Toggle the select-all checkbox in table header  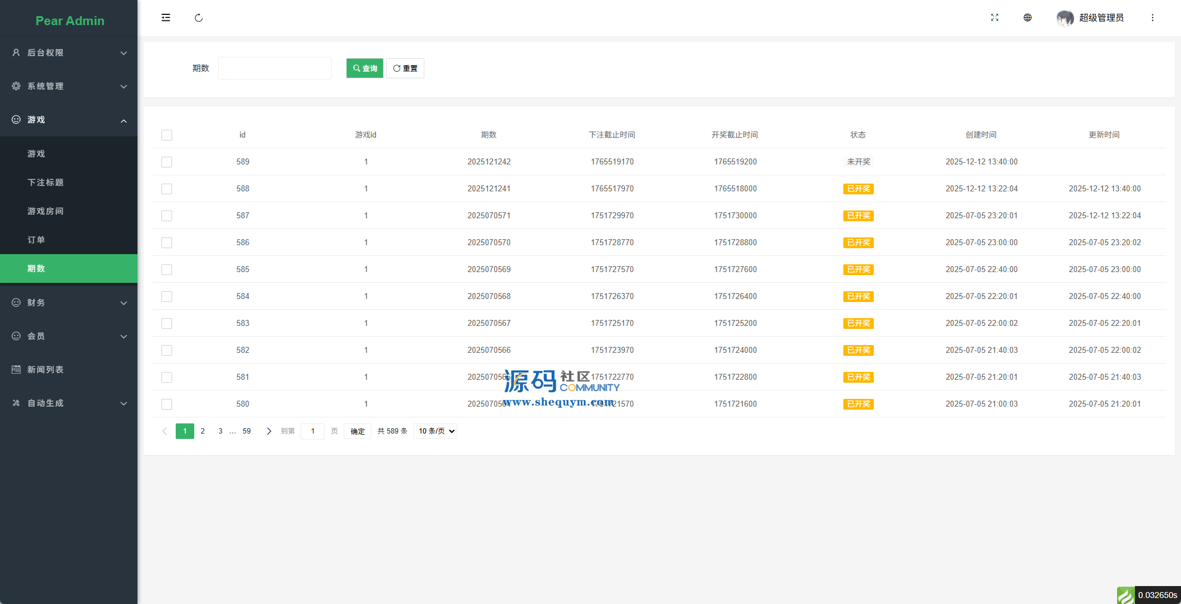click(x=167, y=135)
